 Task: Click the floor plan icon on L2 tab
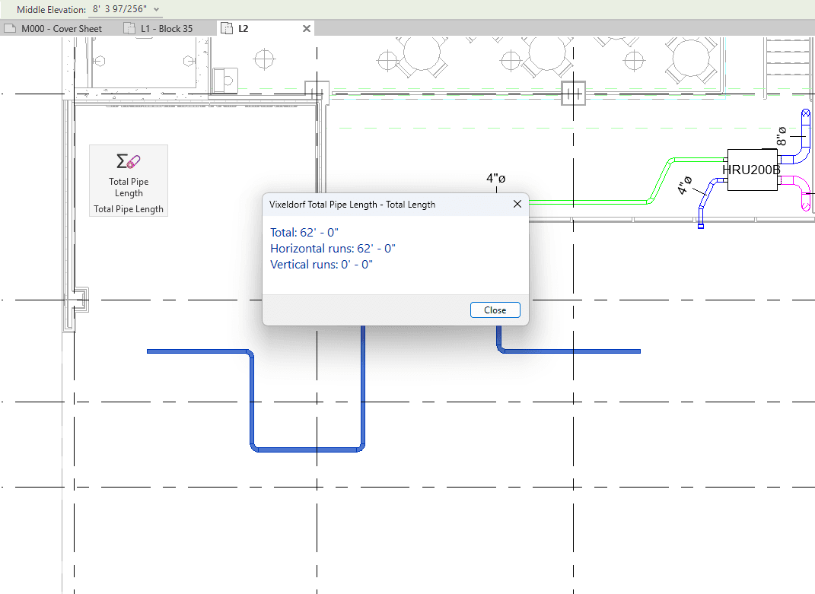pyautogui.click(x=227, y=29)
